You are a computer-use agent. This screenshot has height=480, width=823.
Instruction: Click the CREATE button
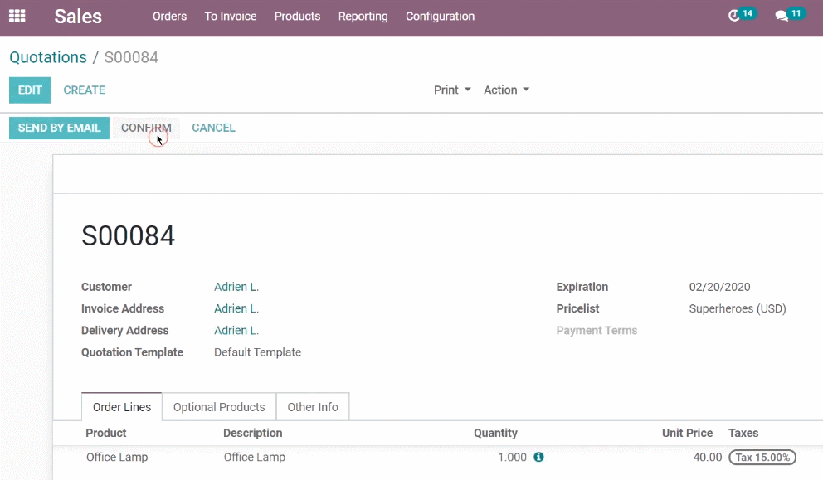(x=84, y=90)
